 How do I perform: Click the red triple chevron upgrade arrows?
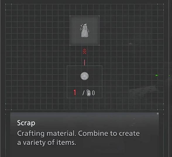point(84,51)
